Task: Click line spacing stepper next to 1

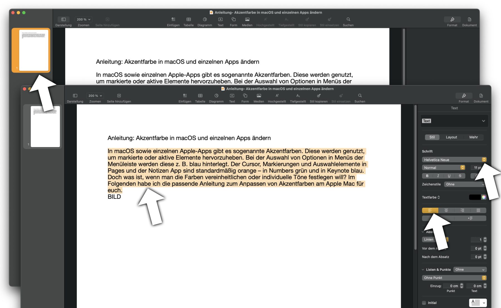Action: [x=485, y=240]
